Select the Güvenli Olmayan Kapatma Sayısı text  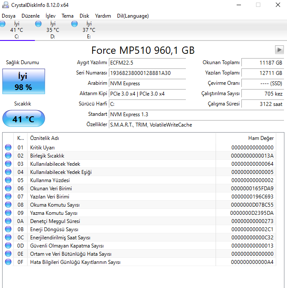pos(67,246)
